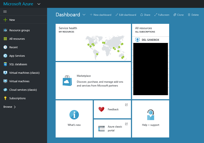Open Resource groups cube icon

pyautogui.click(x=5, y=30)
